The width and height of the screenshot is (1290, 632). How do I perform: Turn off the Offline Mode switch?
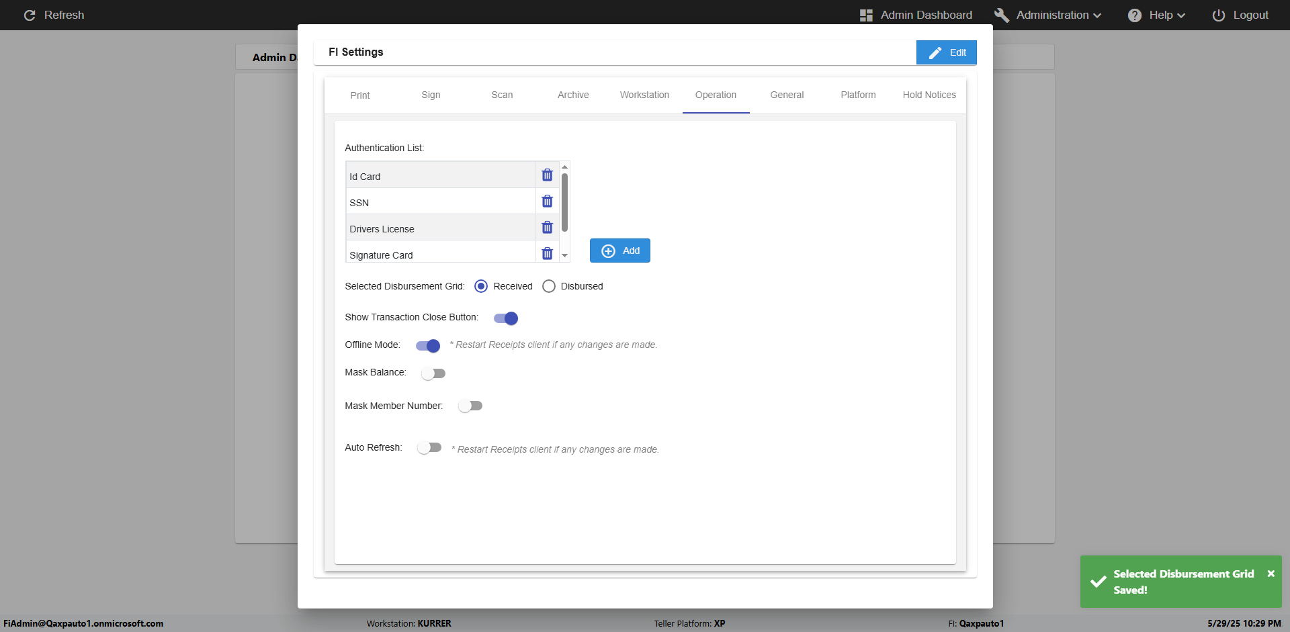pyautogui.click(x=428, y=346)
